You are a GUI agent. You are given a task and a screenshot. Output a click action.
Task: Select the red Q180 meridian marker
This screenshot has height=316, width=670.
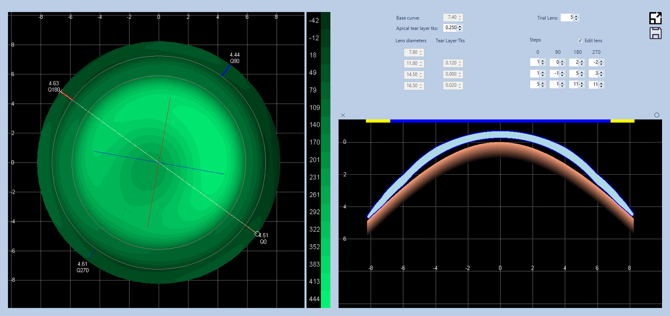pyautogui.click(x=66, y=95)
